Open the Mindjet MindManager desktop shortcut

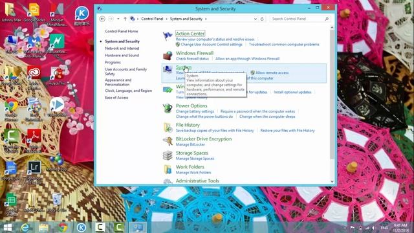click(x=57, y=14)
